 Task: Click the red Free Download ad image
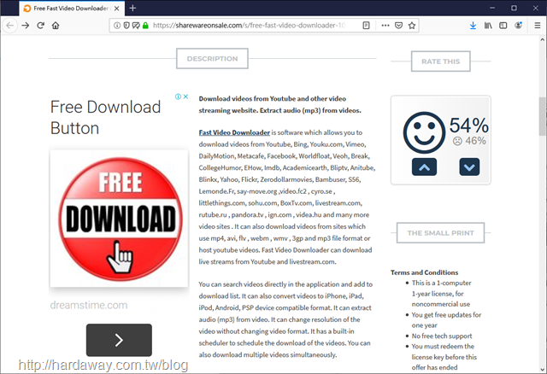(120, 219)
